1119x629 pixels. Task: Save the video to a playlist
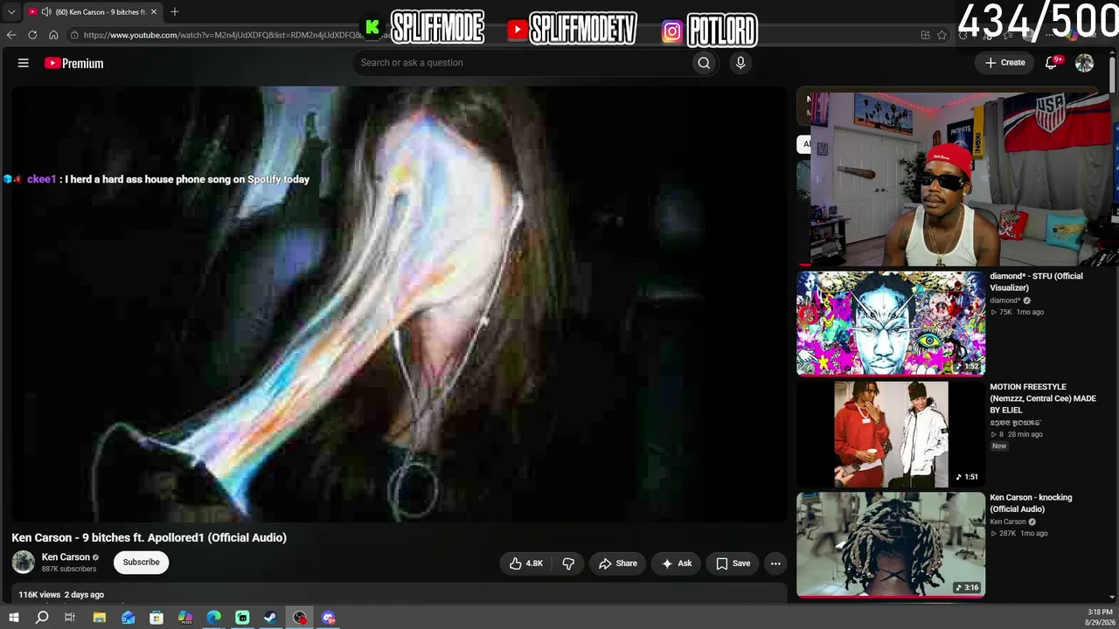[x=733, y=563]
